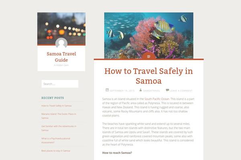
Task: Click the author person icon
Action: 141,90
